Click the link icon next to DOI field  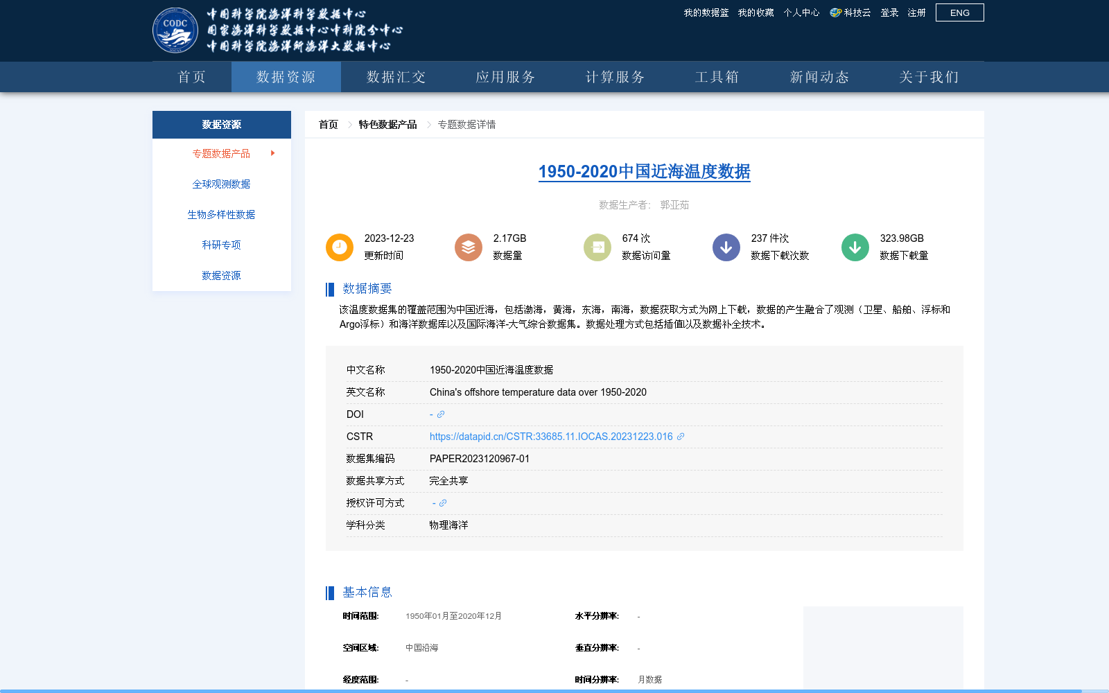[x=442, y=414]
